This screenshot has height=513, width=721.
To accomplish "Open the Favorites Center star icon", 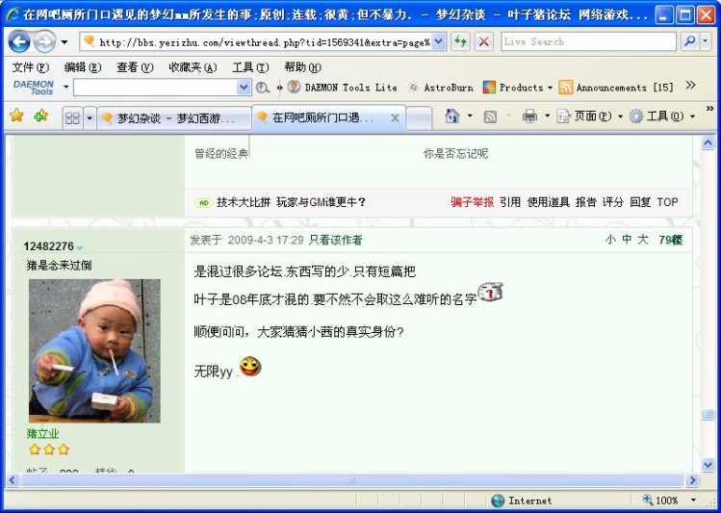I will [16, 116].
